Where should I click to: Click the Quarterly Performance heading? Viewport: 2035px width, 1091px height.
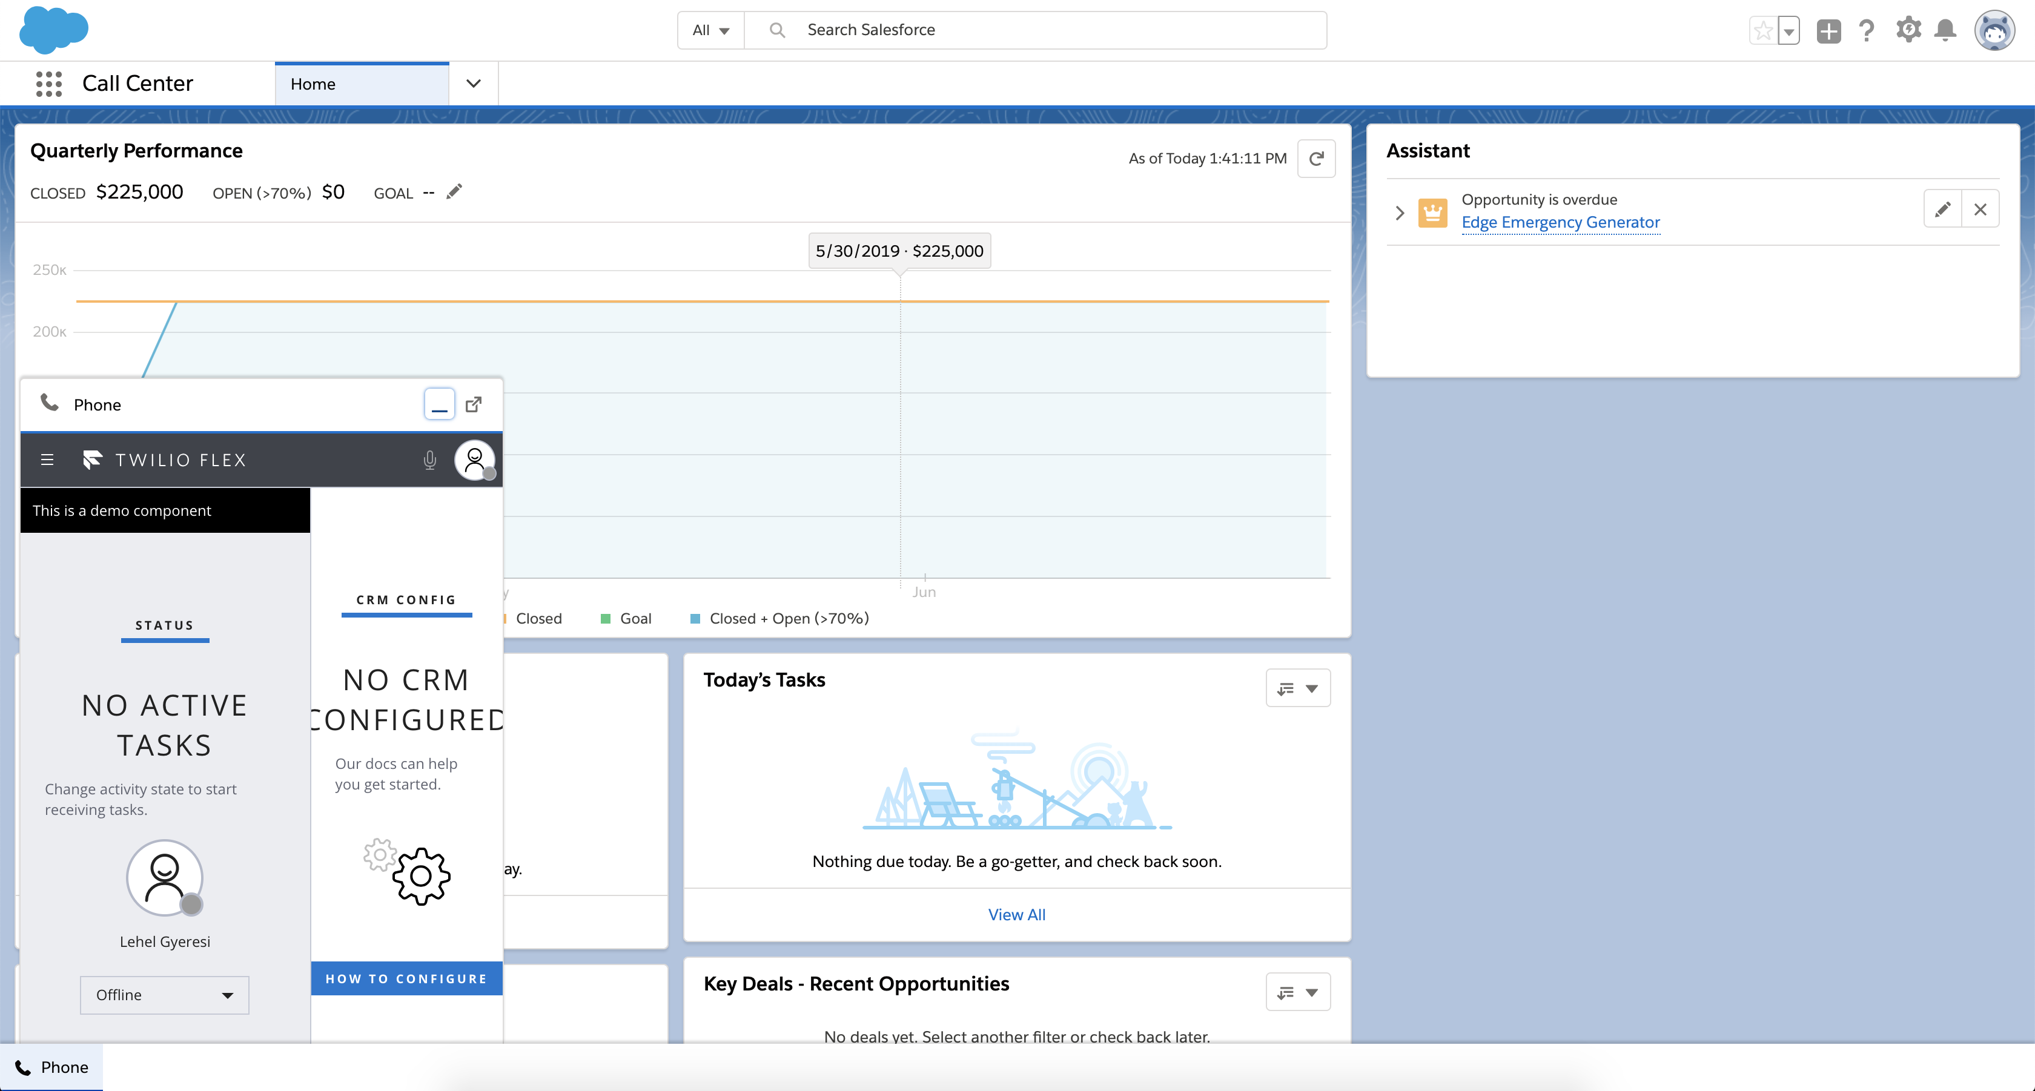click(x=136, y=151)
